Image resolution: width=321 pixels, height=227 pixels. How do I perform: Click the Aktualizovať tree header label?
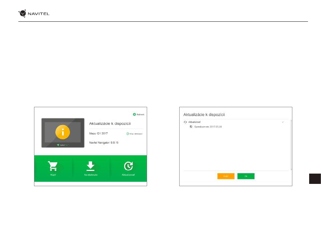tap(194, 122)
